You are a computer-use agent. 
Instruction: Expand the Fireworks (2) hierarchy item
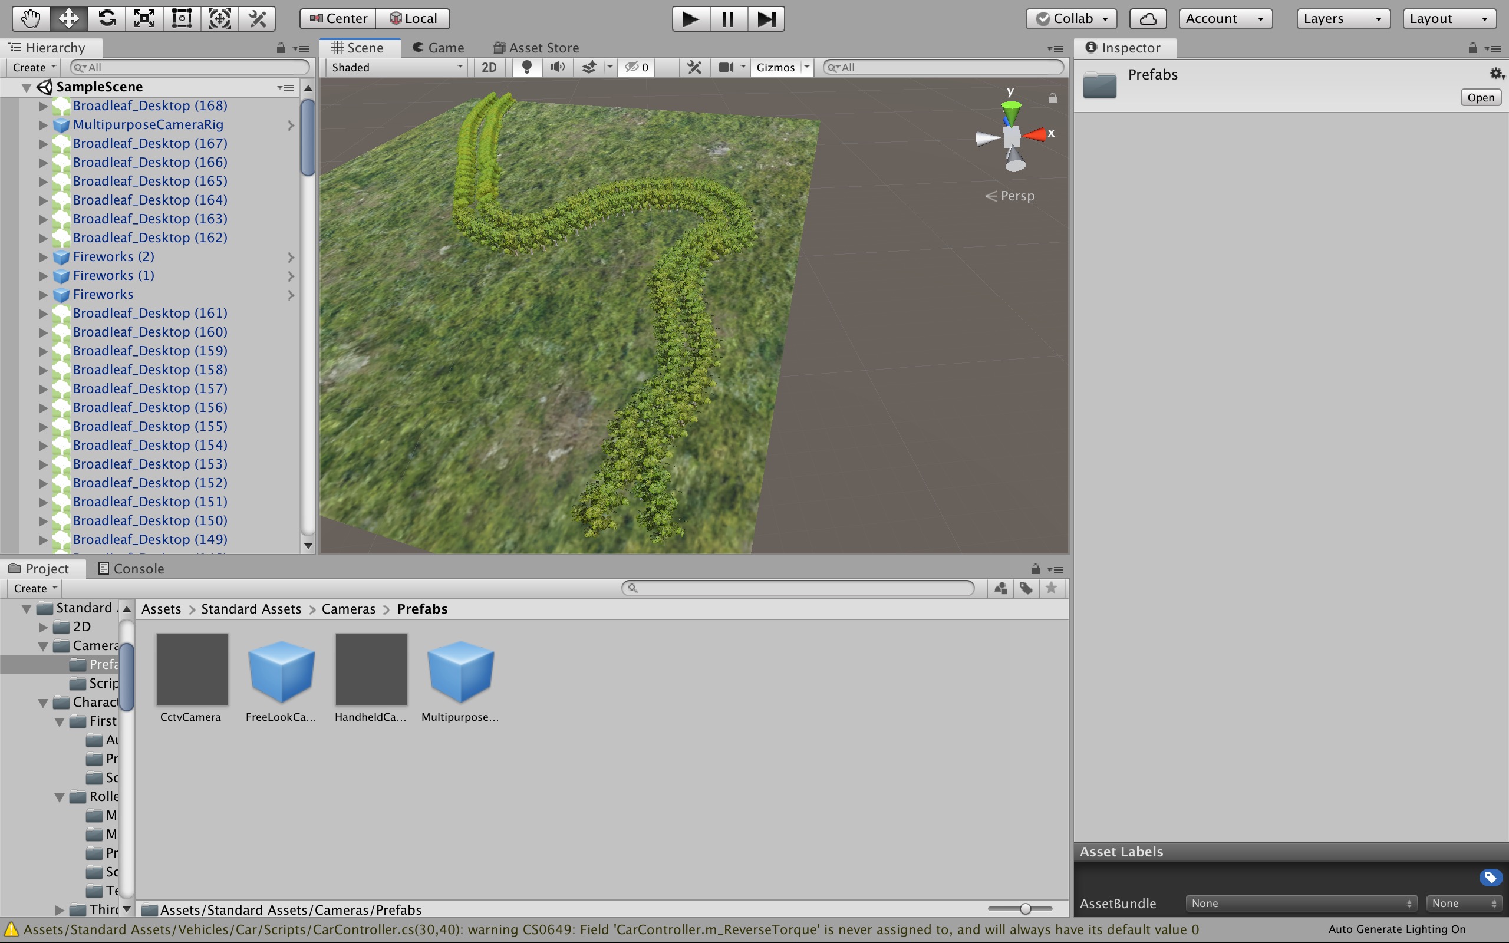[x=43, y=257]
